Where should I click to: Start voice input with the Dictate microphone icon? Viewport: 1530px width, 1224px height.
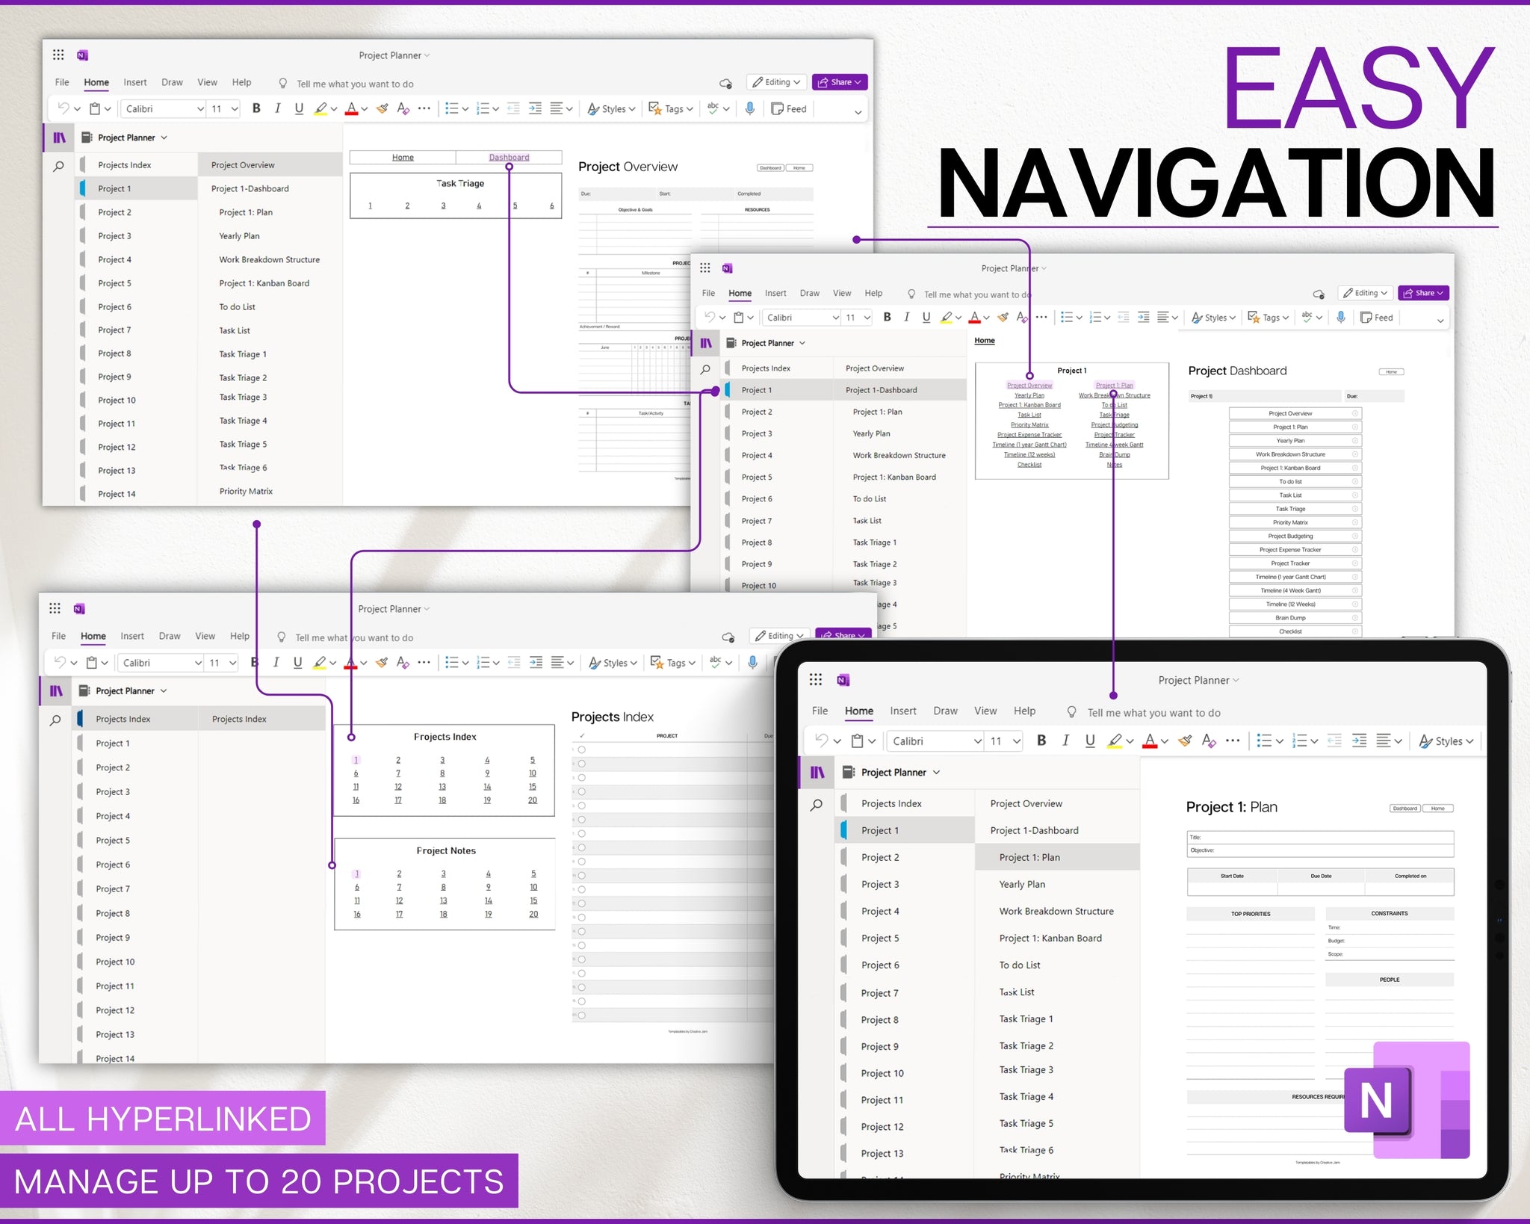(x=750, y=109)
